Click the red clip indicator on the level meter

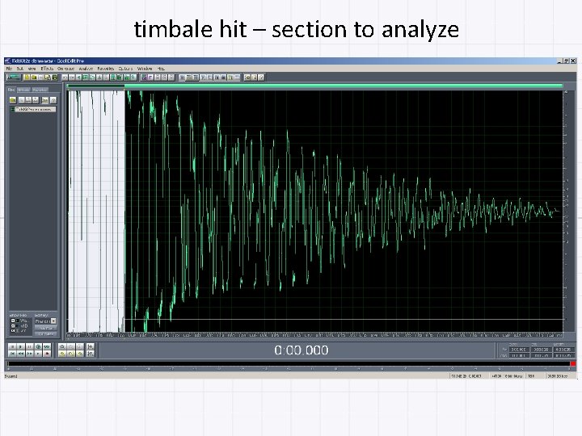[573, 364]
